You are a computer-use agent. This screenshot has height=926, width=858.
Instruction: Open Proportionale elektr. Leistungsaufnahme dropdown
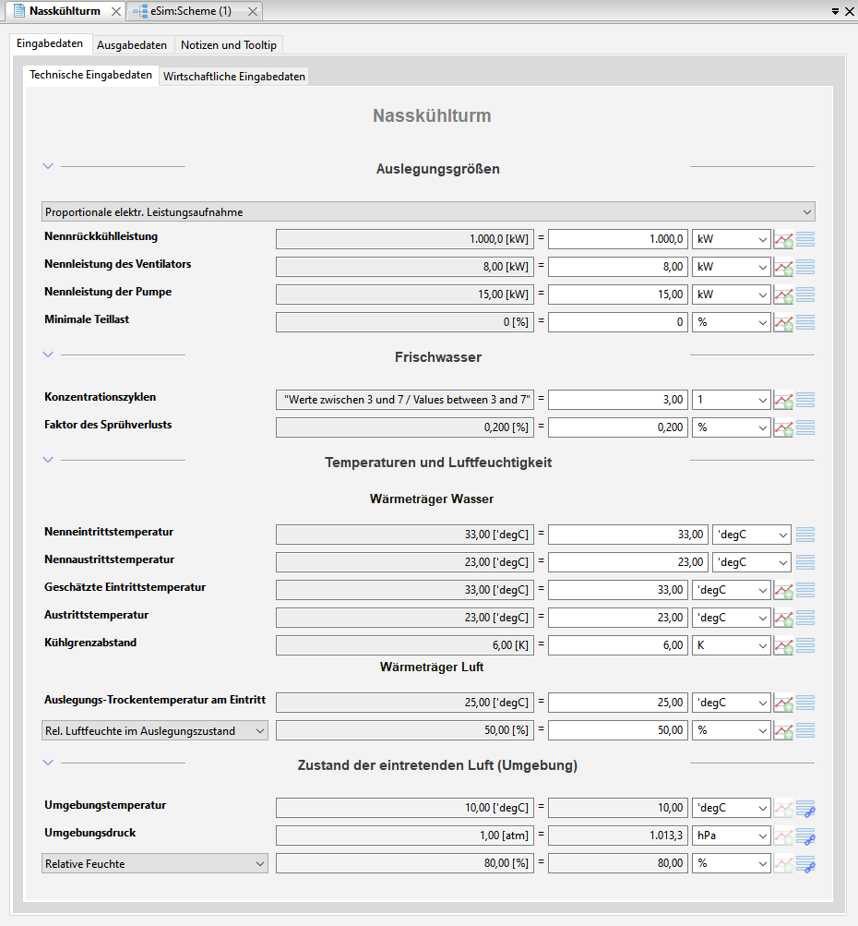(428, 212)
